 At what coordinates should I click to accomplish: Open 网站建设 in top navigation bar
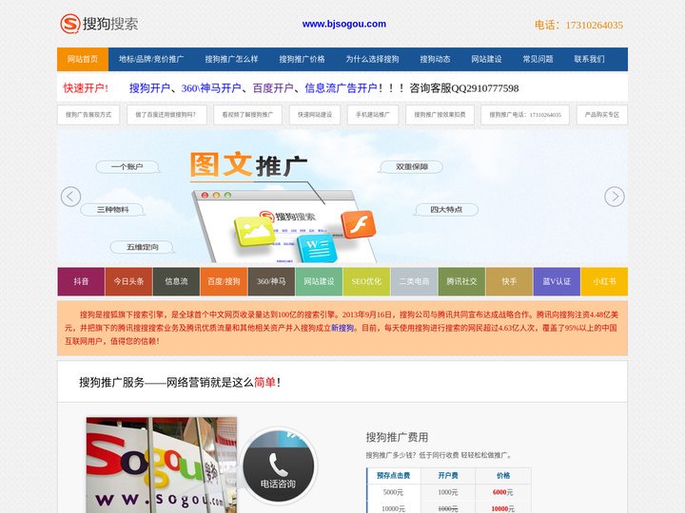click(x=486, y=59)
